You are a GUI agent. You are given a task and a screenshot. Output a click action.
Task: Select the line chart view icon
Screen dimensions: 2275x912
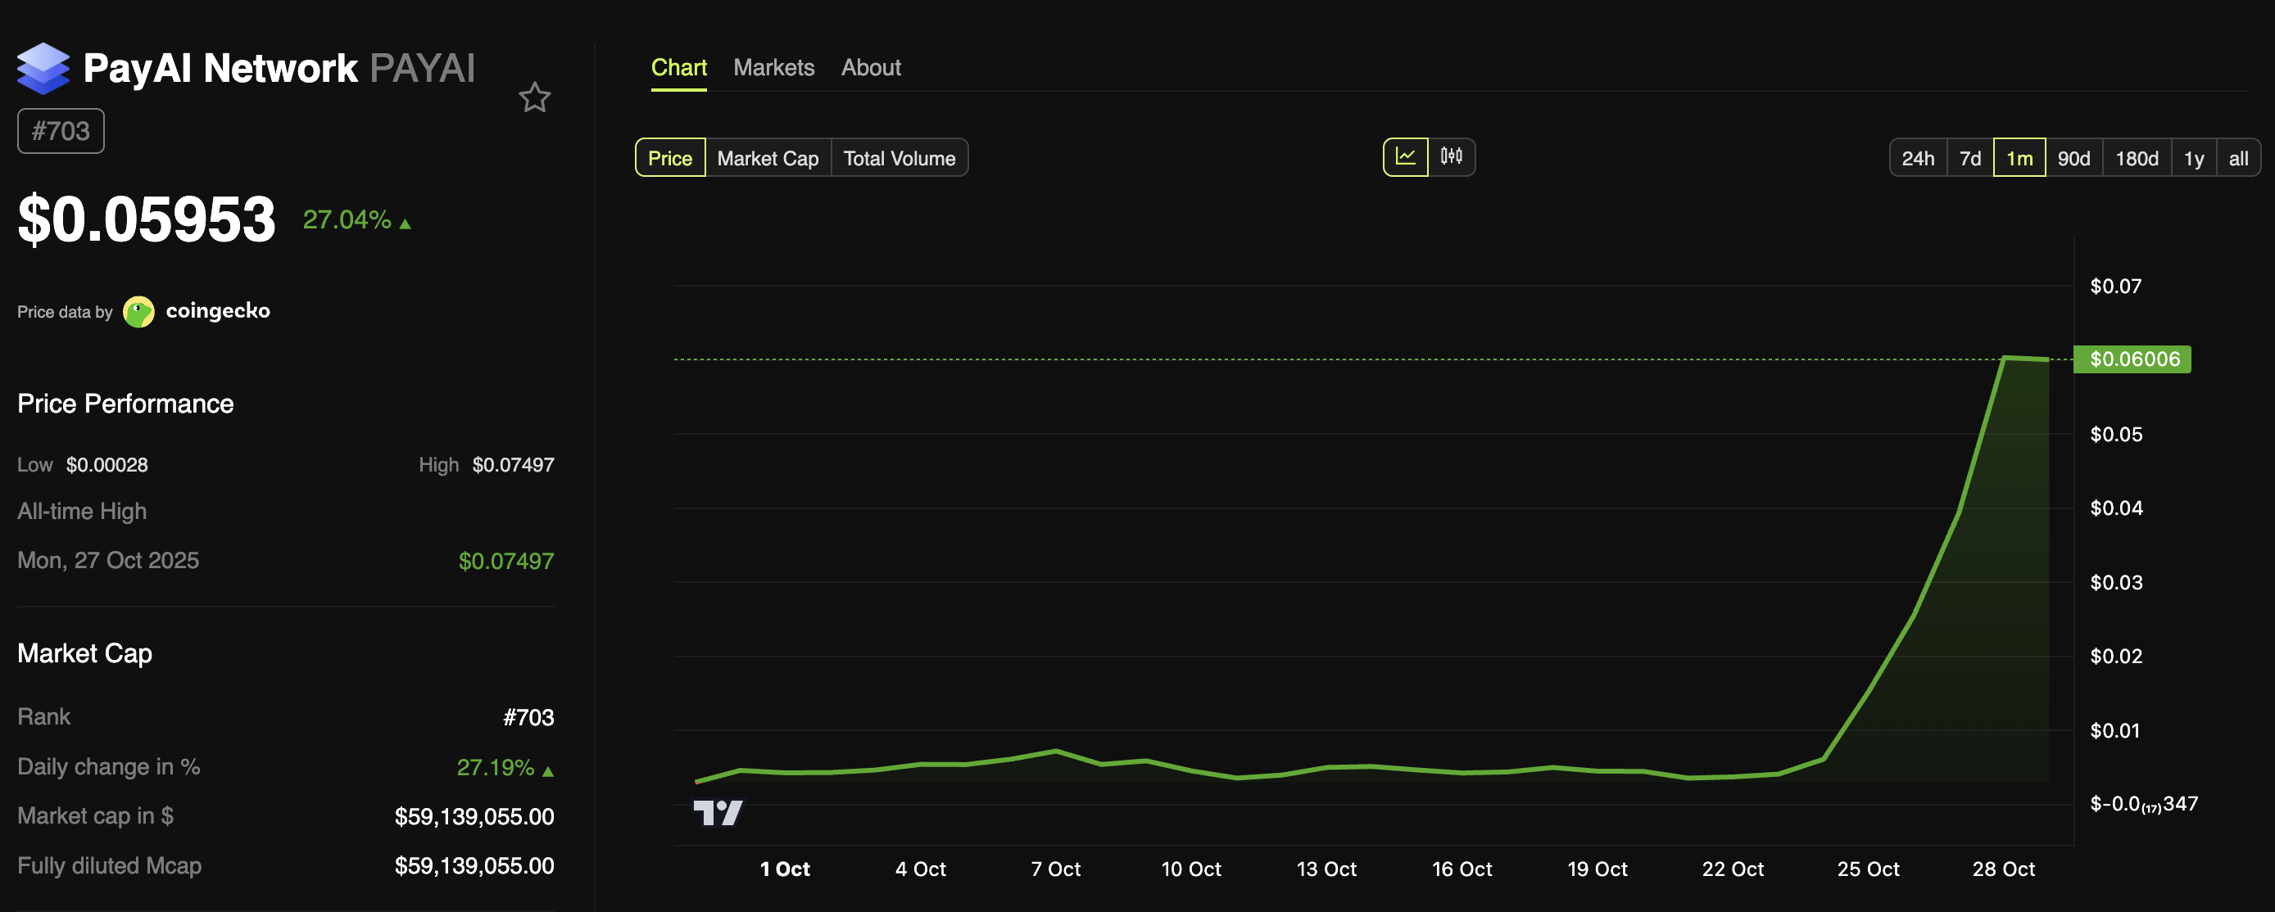pyautogui.click(x=1405, y=156)
